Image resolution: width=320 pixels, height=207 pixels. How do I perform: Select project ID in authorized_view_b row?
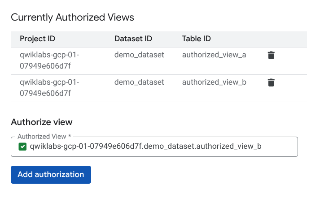click(49, 88)
